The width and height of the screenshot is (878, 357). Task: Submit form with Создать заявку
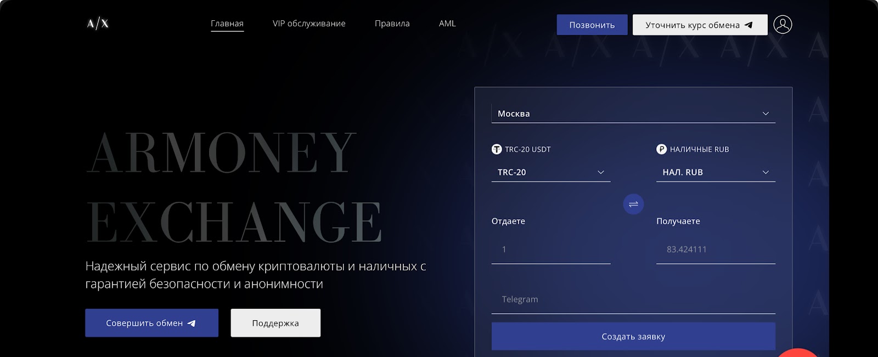(x=633, y=336)
